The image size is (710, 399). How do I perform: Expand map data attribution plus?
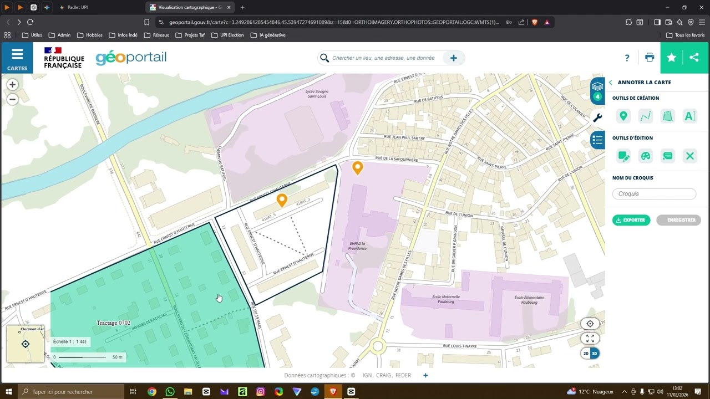tap(425, 375)
